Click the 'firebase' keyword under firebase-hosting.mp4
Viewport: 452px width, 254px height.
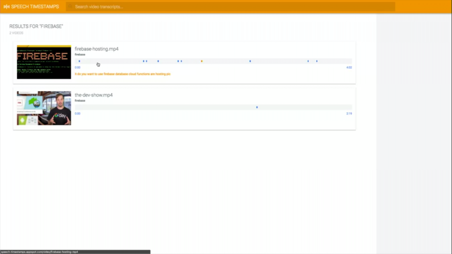click(x=80, y=54)
